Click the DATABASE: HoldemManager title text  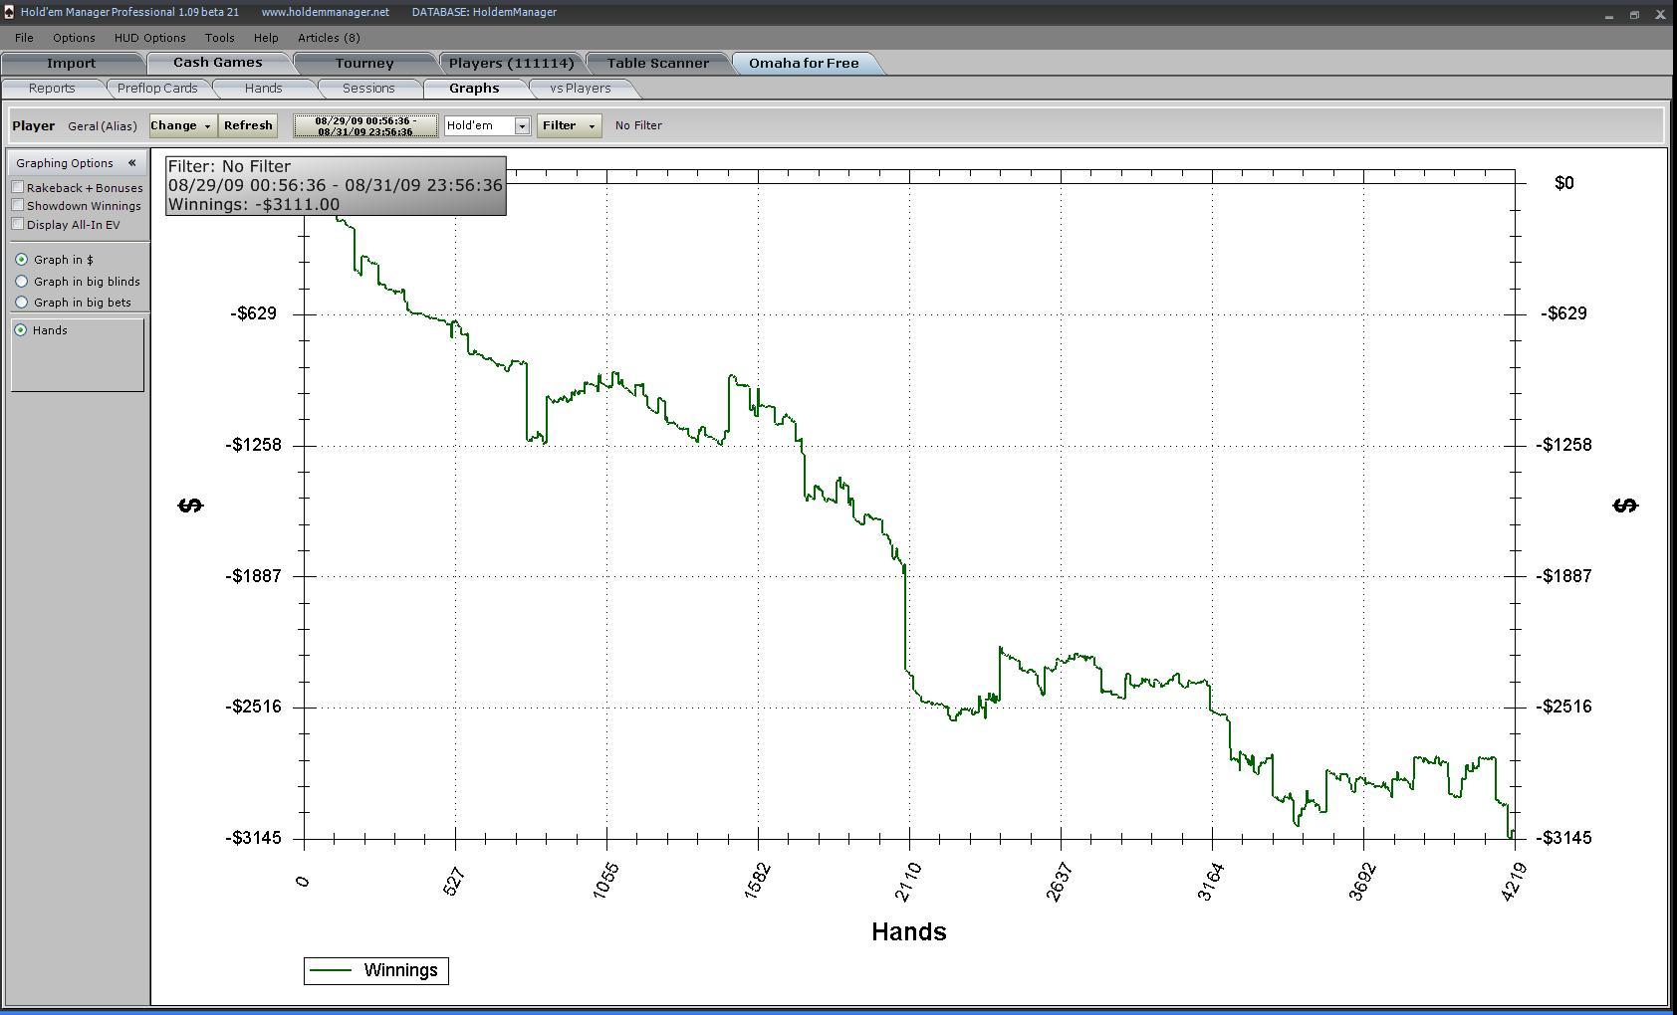[484, 12]
